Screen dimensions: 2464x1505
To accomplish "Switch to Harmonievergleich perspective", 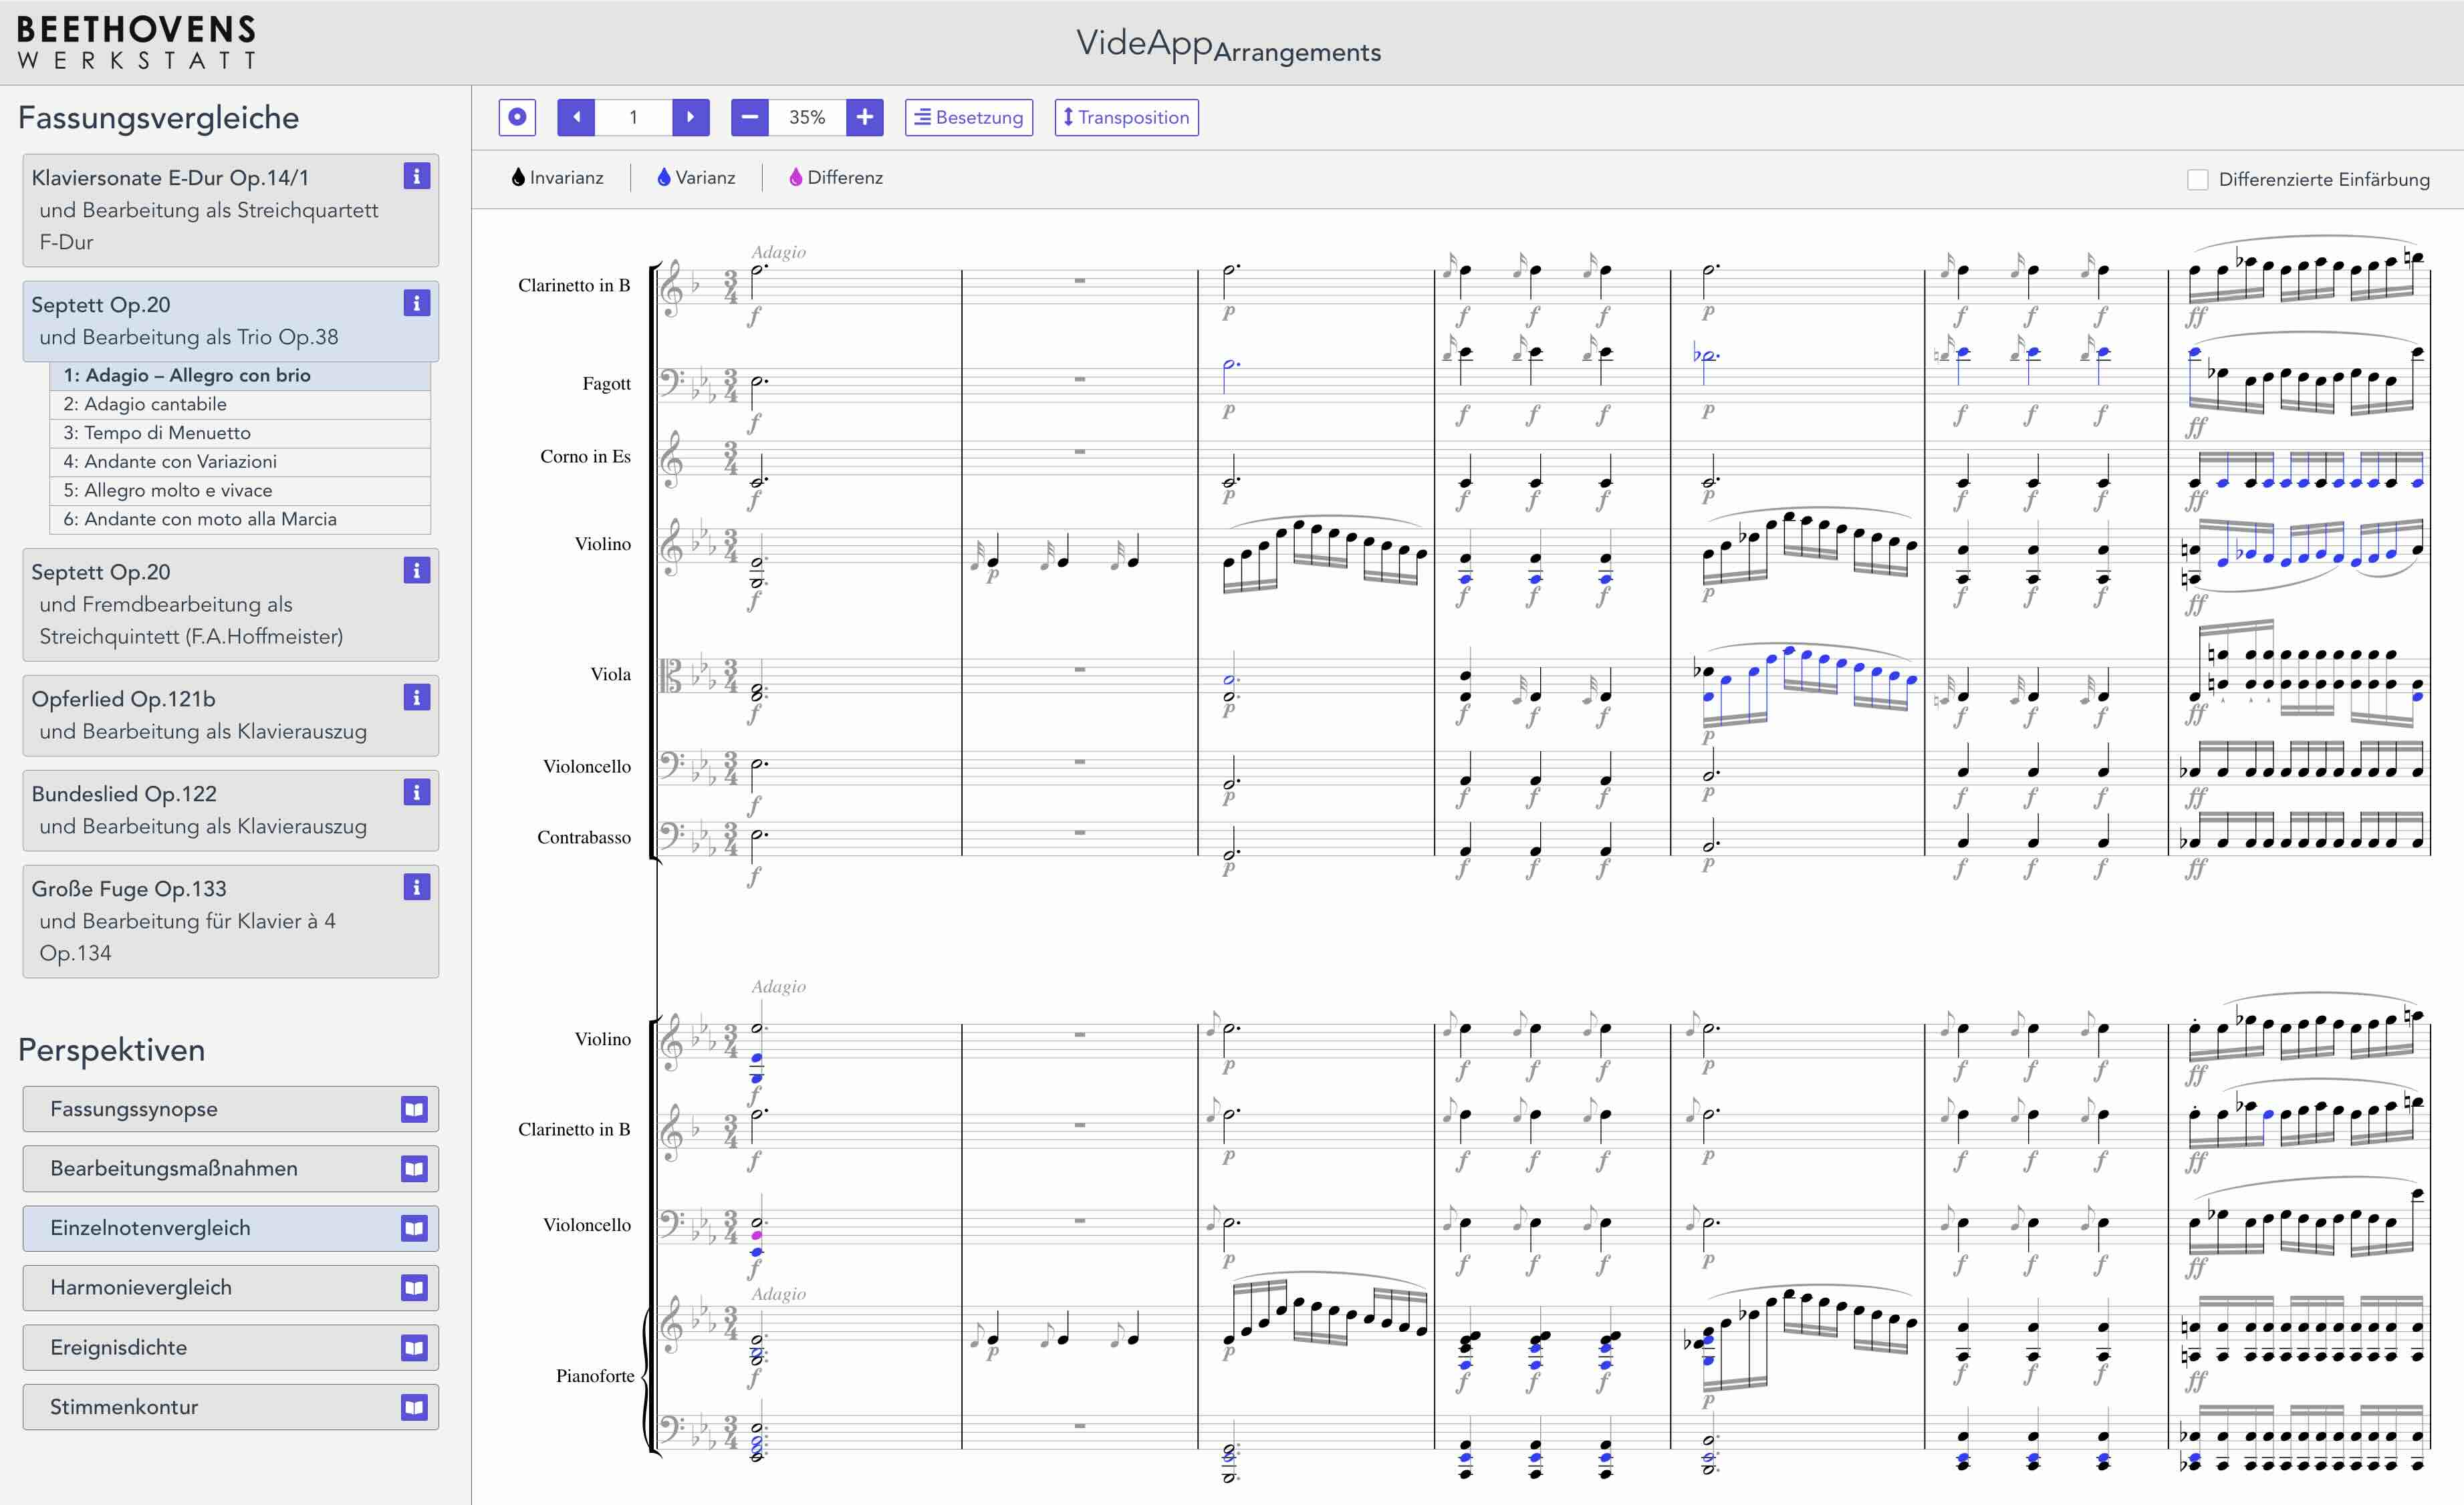I will 230,1287.
